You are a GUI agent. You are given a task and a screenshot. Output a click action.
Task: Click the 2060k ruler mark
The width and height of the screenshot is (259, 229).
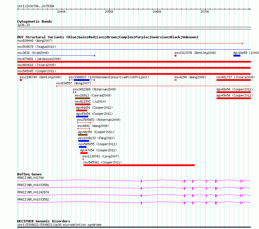(x=157, y=12)
